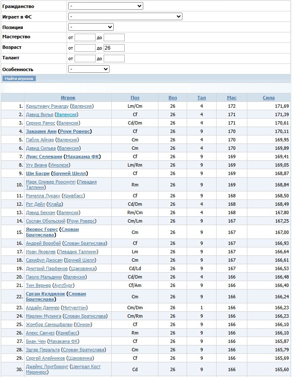The height and width of the screenshot is (377, 292).
Task: Open the Позиция dropdown
Action: [x=91, y=27]
